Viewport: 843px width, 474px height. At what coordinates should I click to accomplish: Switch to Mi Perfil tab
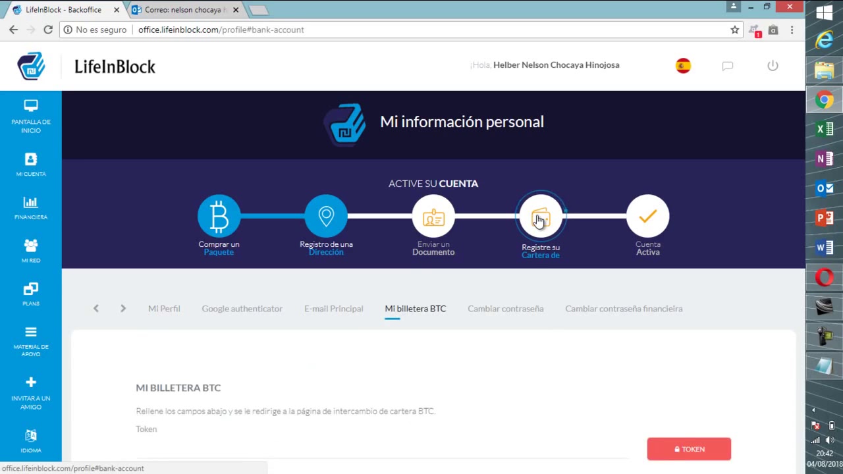coord(164,308)
